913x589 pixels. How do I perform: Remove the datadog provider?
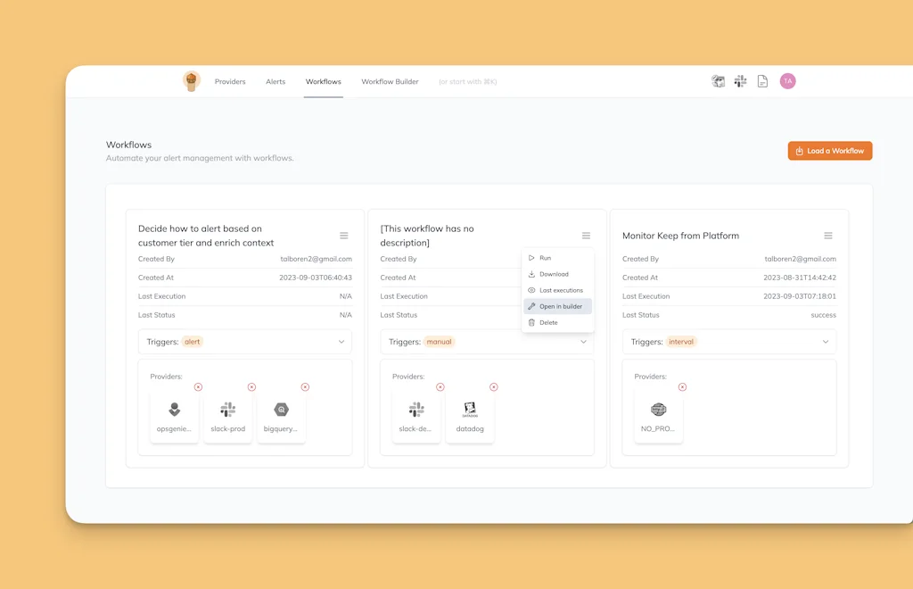click(494, 387)
